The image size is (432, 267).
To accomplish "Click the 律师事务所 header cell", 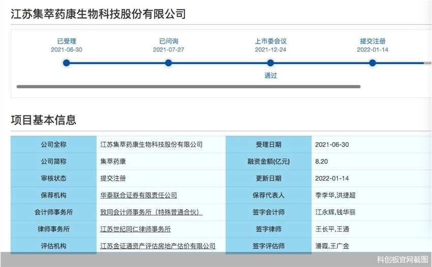I will tap(54, 229).
